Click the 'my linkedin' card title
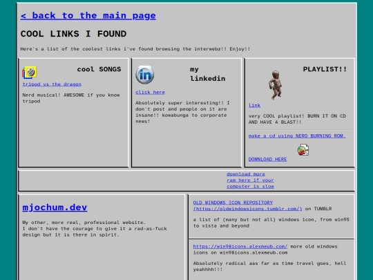Image resolution: width=373 pixels, height=280 pixels. (207, 74)
